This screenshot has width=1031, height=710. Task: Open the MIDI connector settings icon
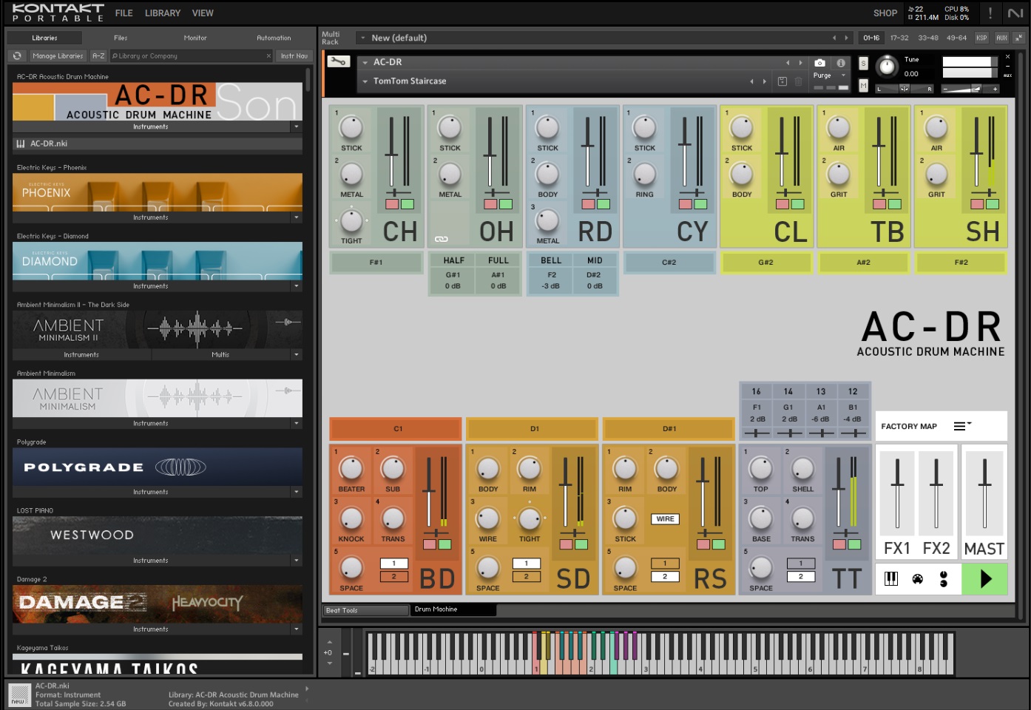tap(918, 579)
